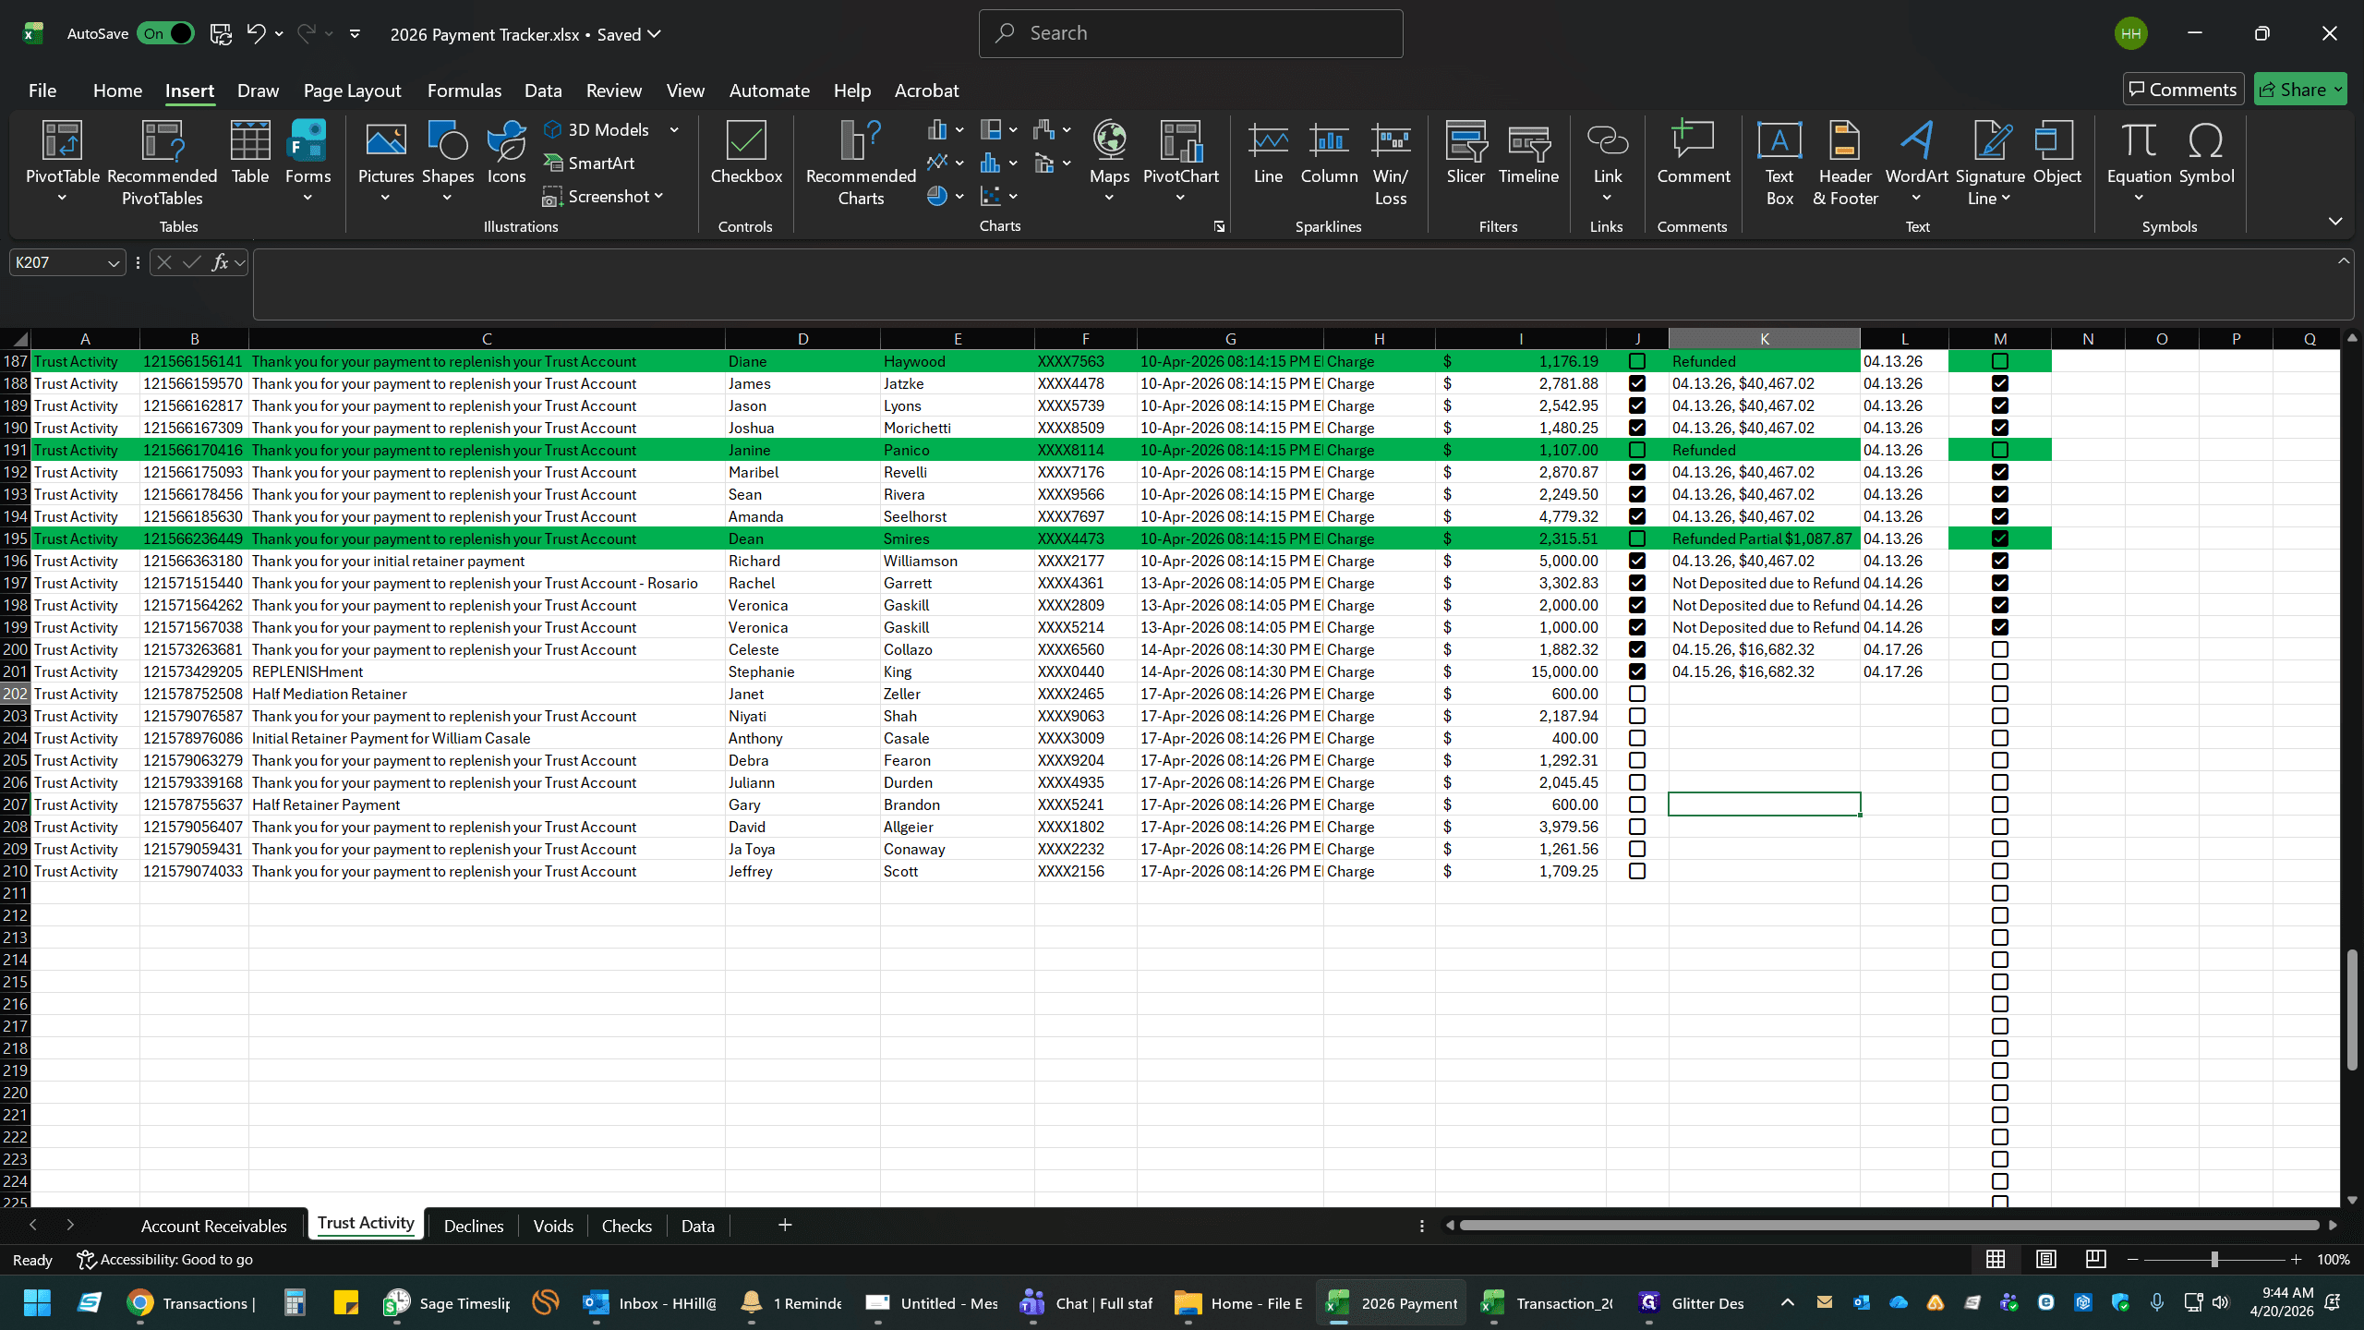Add a new sheet with plus button

coord(785,1225)
